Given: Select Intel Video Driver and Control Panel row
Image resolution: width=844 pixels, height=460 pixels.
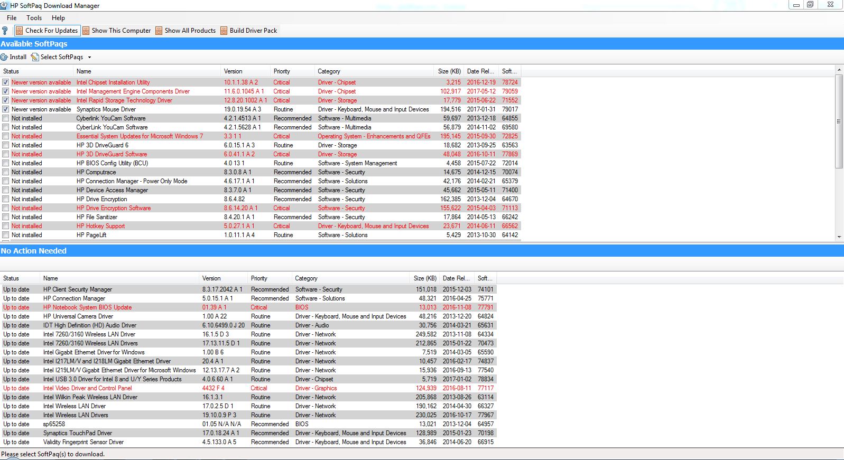Looking at the screenshot, I should tap(248, 388).
